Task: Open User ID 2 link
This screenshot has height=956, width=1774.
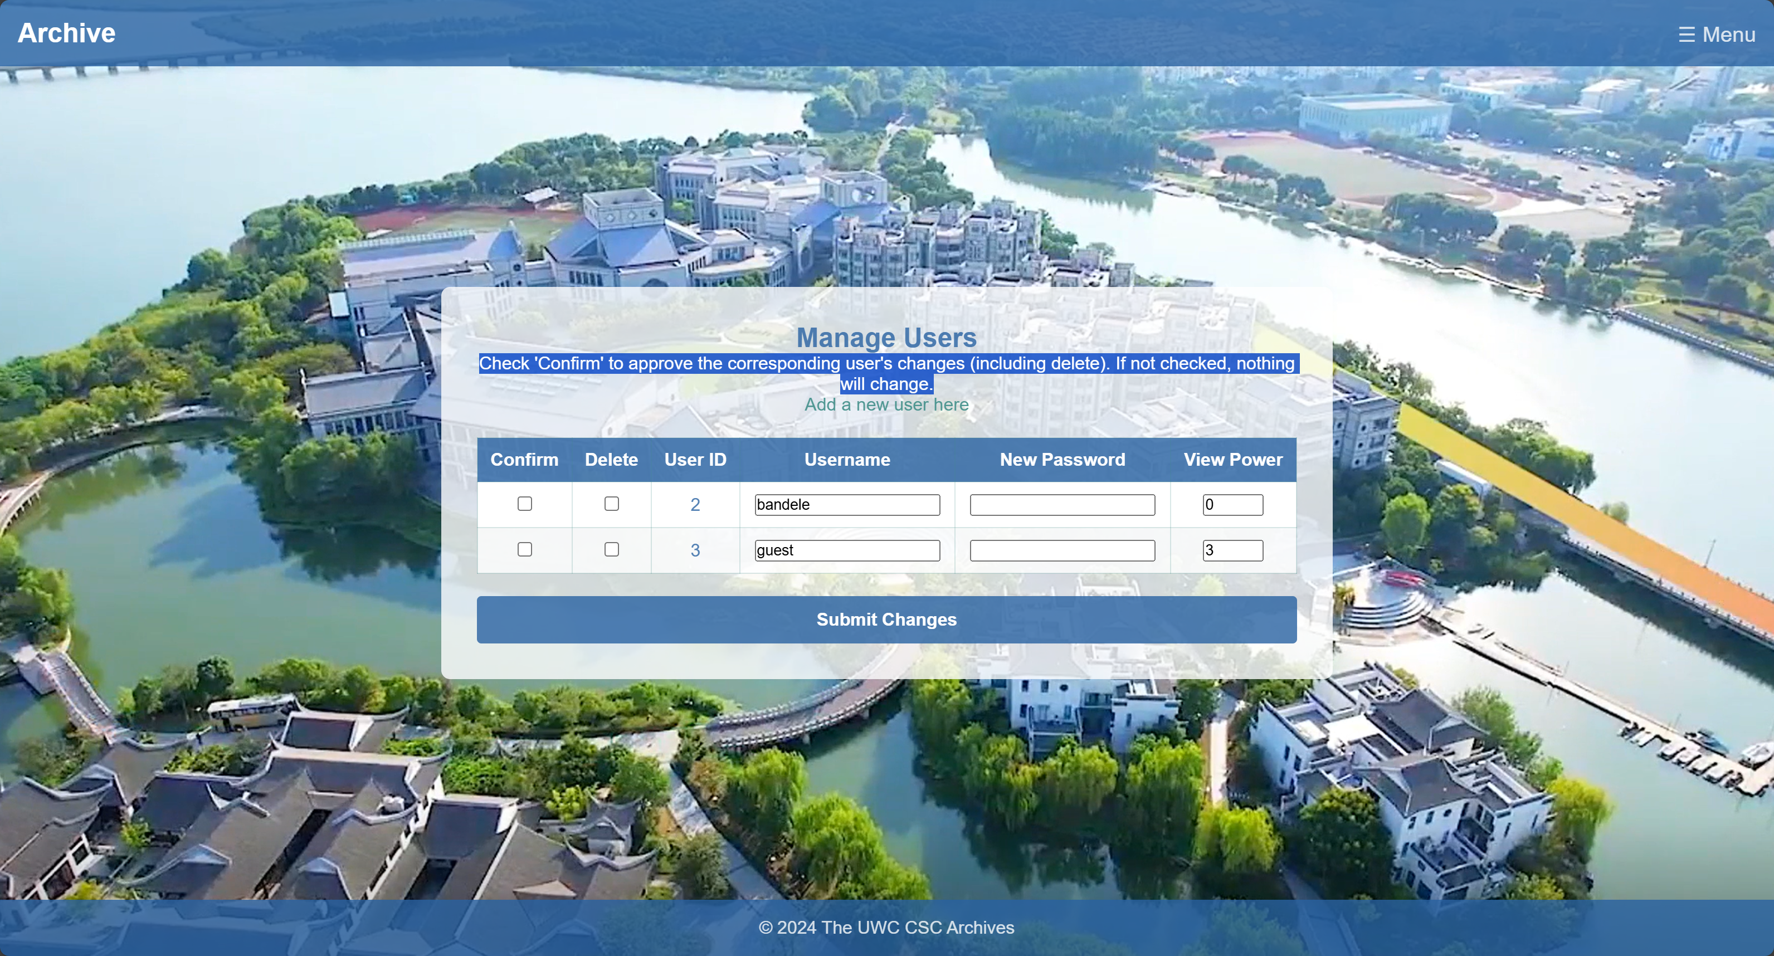Action: pyautogui.click(x=695, y=505)
